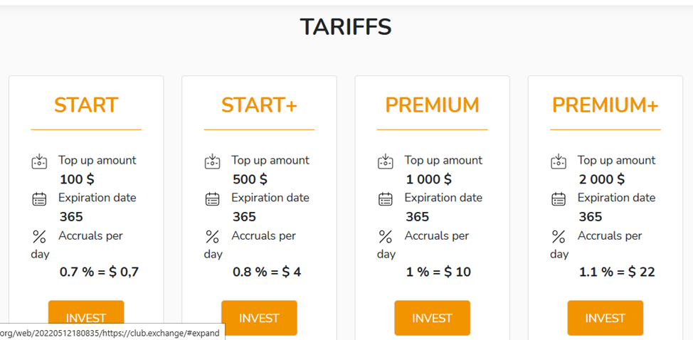Screen dimensions: 693x340
Task: Select the START tariff heading
Action: point(86,105)
